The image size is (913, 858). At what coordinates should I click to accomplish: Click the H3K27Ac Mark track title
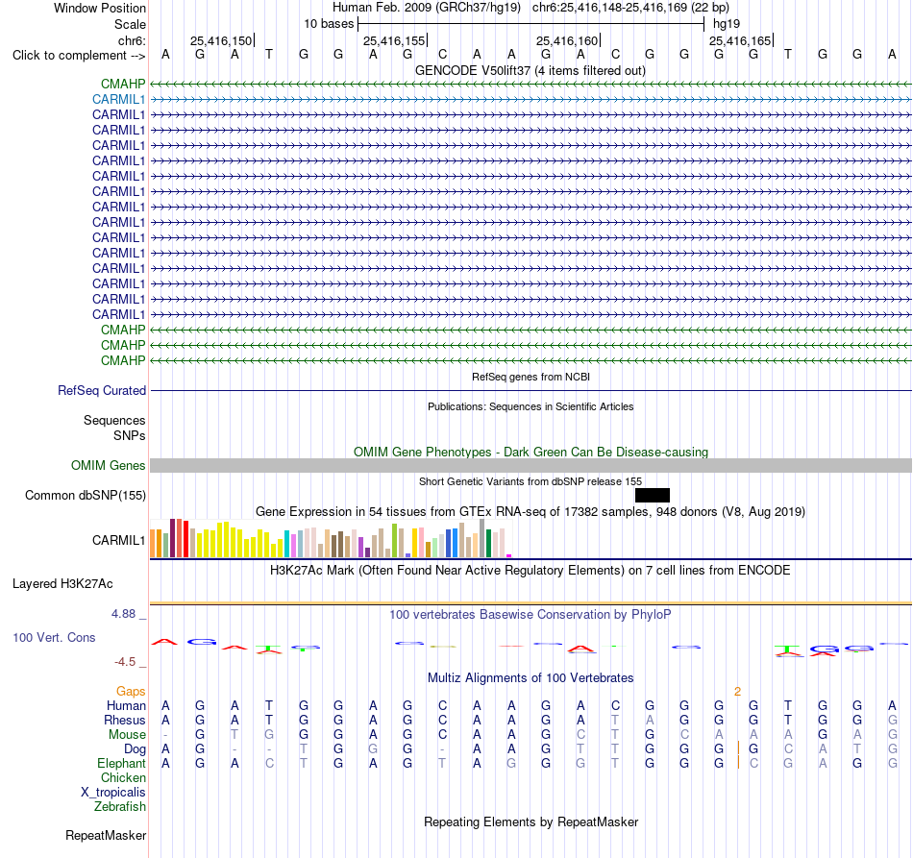[530, 571]
